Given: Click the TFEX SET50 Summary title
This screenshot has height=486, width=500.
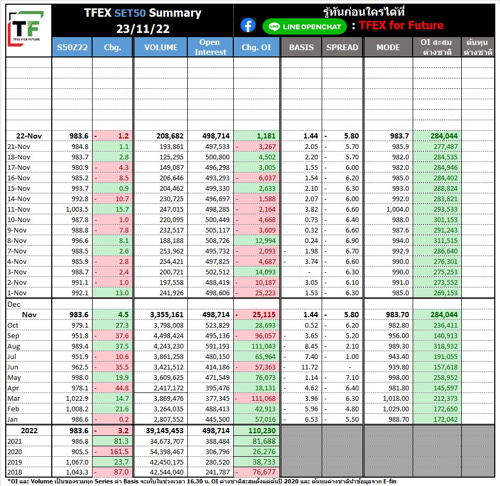Looking at the screenshot, I should 143,13.
